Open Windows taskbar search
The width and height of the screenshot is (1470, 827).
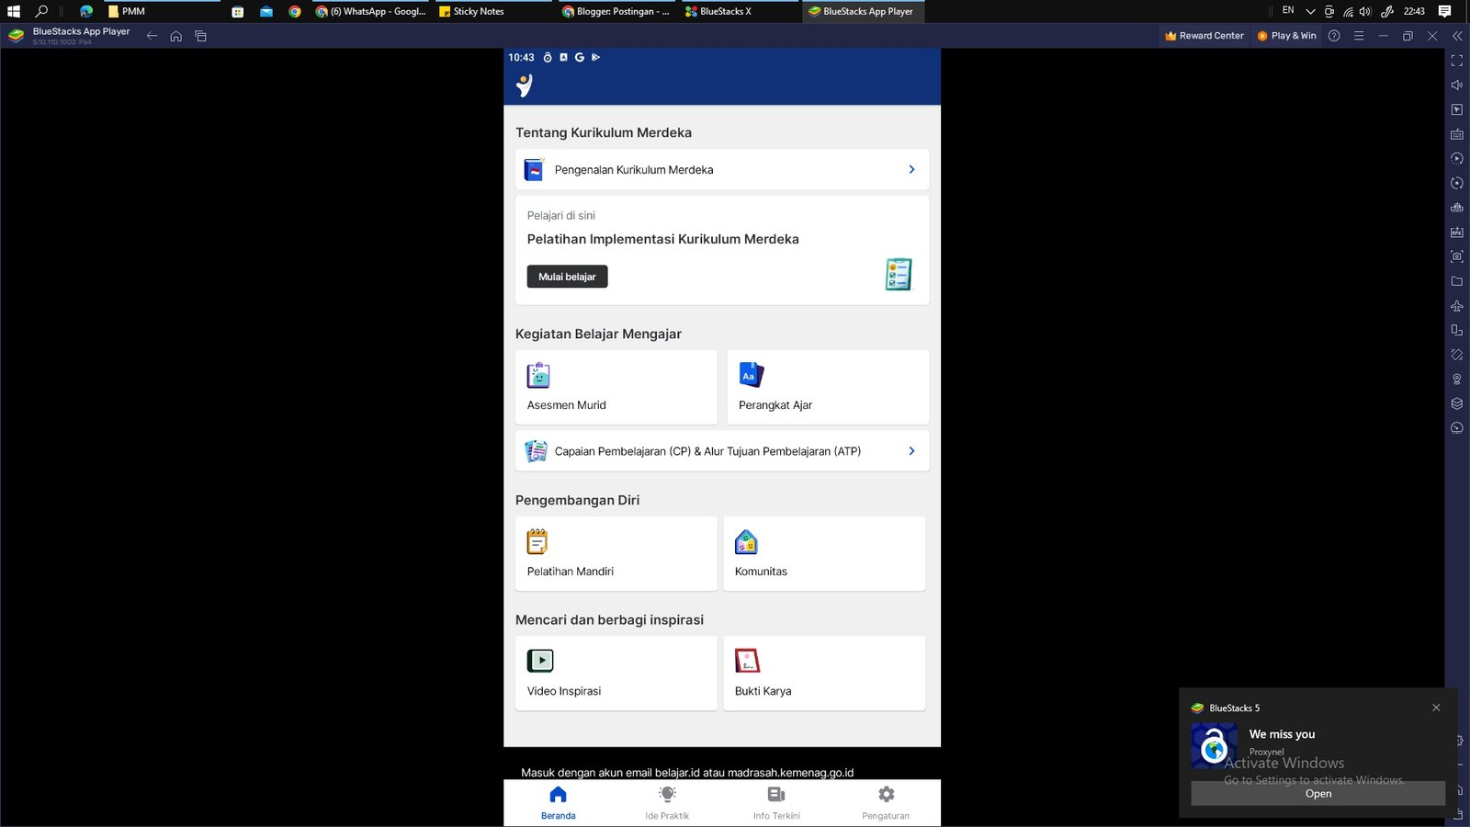pos(41,11)
